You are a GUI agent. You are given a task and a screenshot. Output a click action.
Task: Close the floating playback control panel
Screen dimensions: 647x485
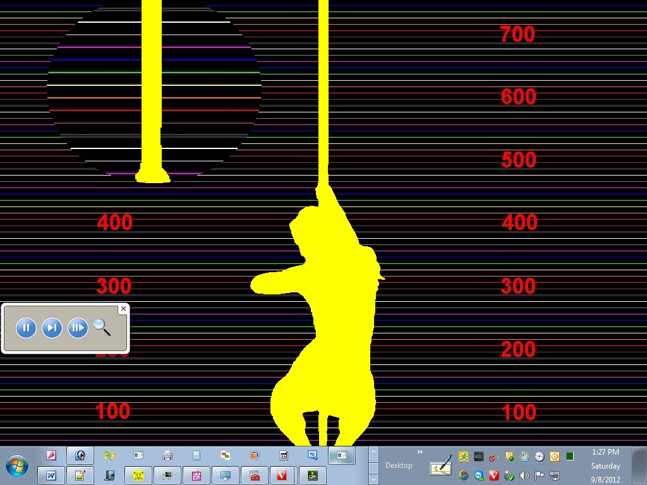tap(123, 309)
